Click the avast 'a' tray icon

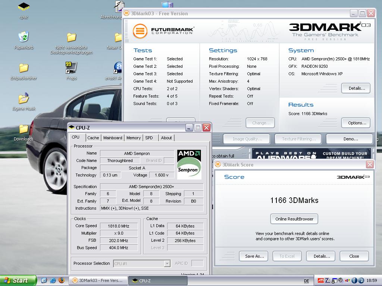(x=361, y=281)
